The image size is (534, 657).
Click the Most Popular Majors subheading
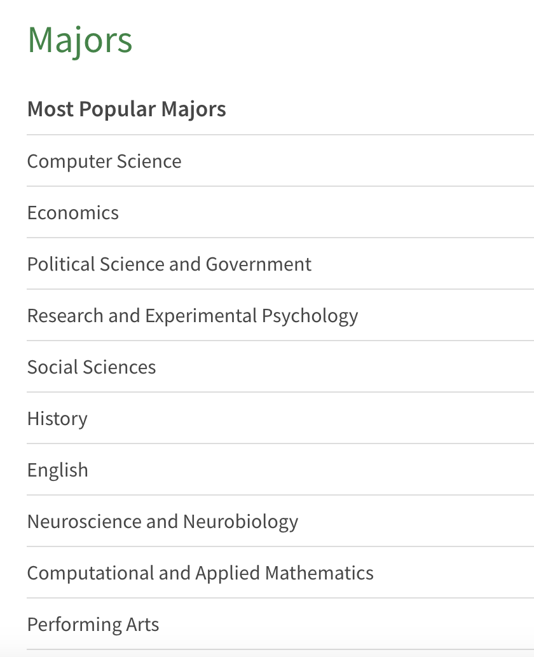coord(127,109)
